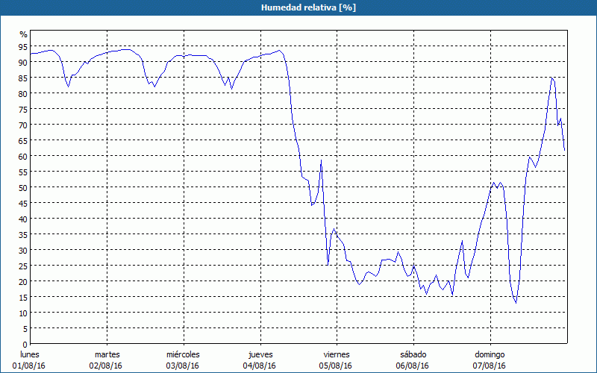The width and height of the screenshot is (597, 373).
Task: Select the '20' value on the y-axis
Action: pos(23,281)
